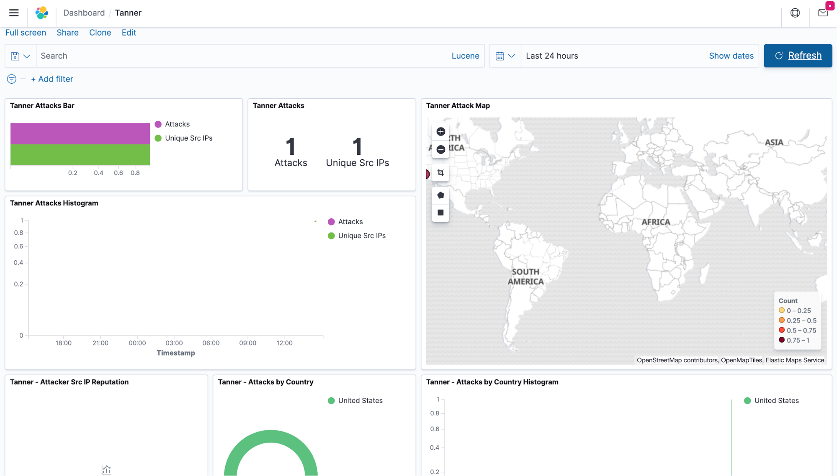Click Tanner - Attacks by Country Histogram title
837x476 pixels.
[492, 382]
